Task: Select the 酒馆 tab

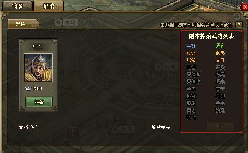Action: pyautogui.click(x=49, y=6)
